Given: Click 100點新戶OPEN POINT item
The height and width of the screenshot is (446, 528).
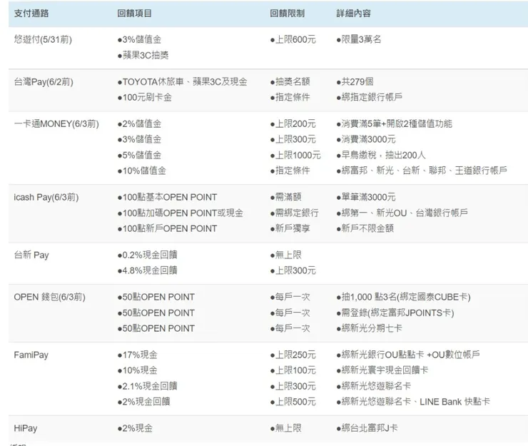Looking at the screenshot, I should point(167,229).
